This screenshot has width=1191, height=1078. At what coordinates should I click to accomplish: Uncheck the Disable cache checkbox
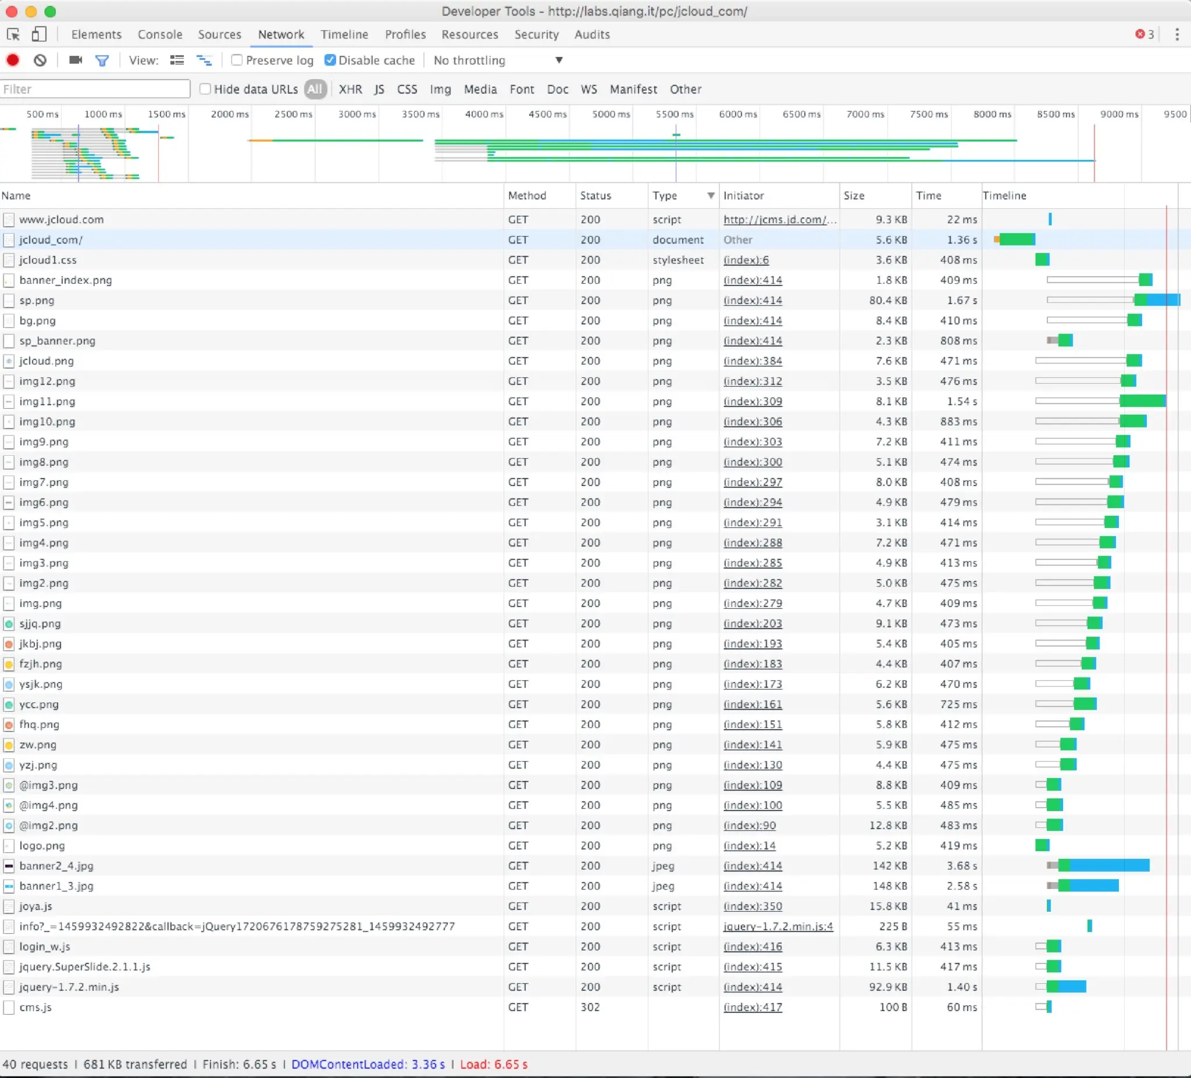point(330,60)
